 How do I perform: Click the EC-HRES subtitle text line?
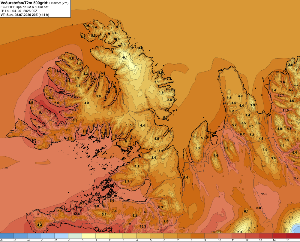coord(25,7)
